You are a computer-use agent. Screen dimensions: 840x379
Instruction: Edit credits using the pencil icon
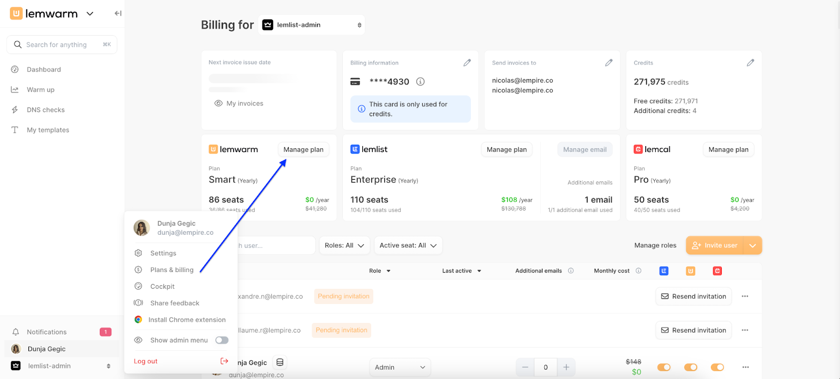coord(750,63)
